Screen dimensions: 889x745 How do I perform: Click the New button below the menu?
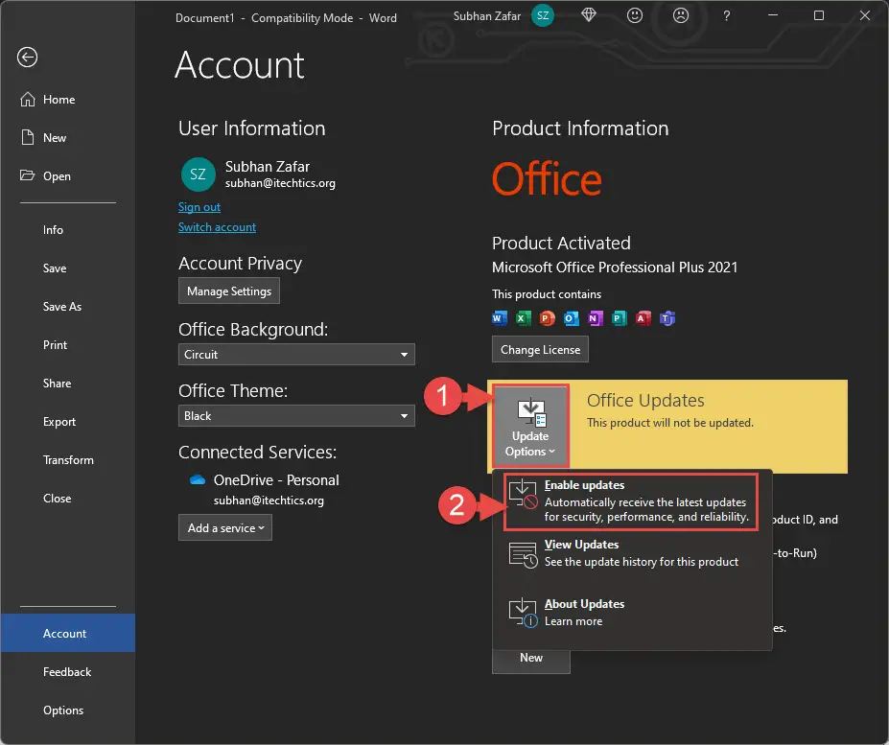531,658
